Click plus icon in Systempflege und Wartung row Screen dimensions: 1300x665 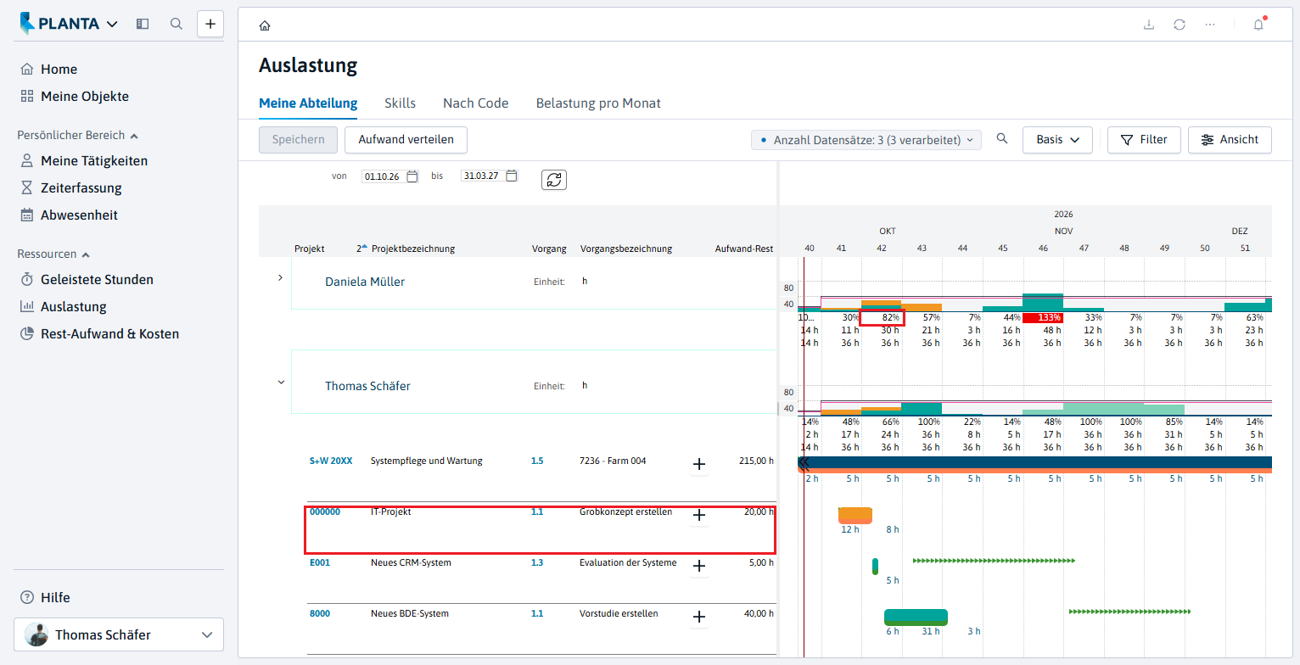click(x=699, y=464)
